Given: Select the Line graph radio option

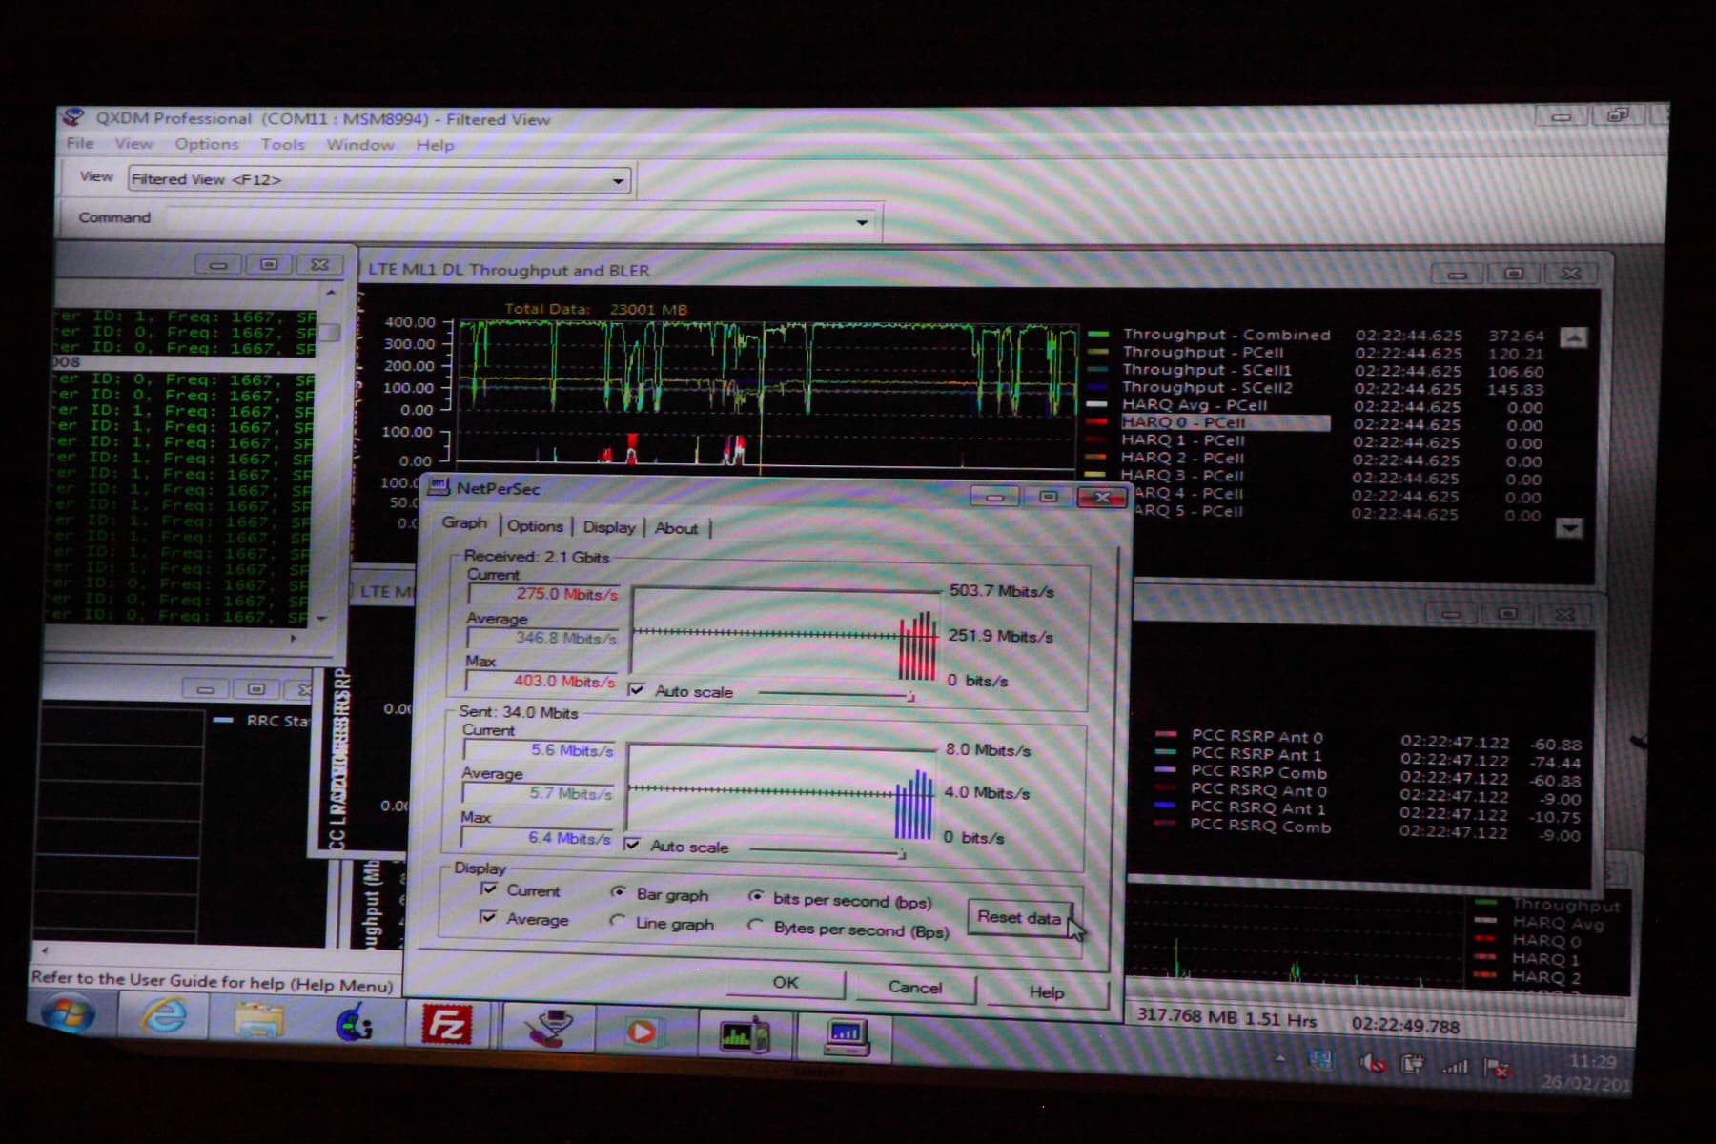Looking at the screenshot, I should [617, 921].
